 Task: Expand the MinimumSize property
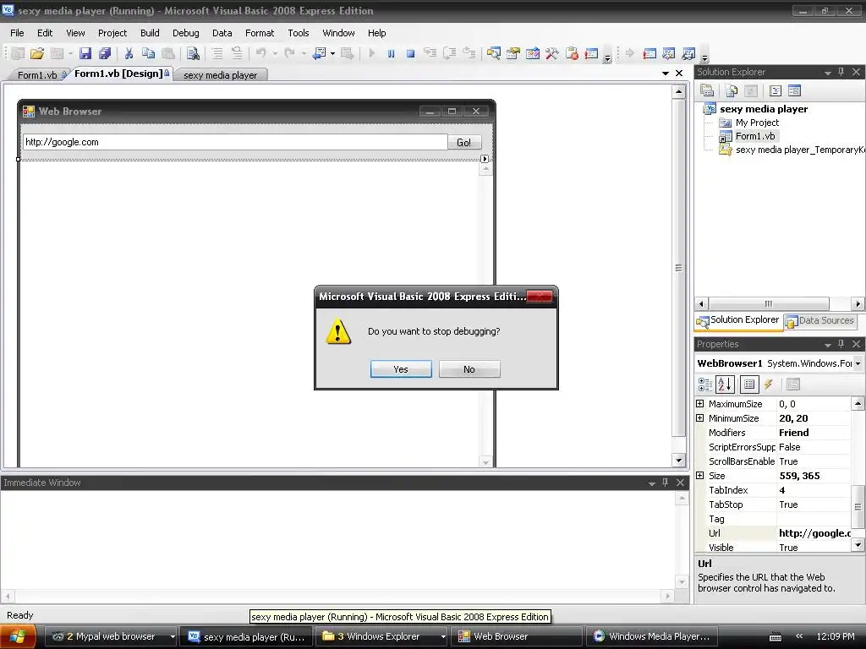(x=699, y=418)
